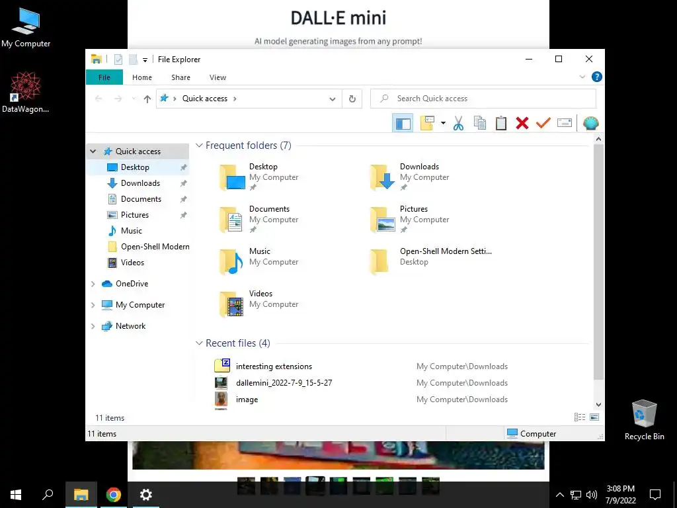Screen dimensions: 677x508
Task: Refresh the Quick access view
Action: pyautogui.click(x=352, y=99)
